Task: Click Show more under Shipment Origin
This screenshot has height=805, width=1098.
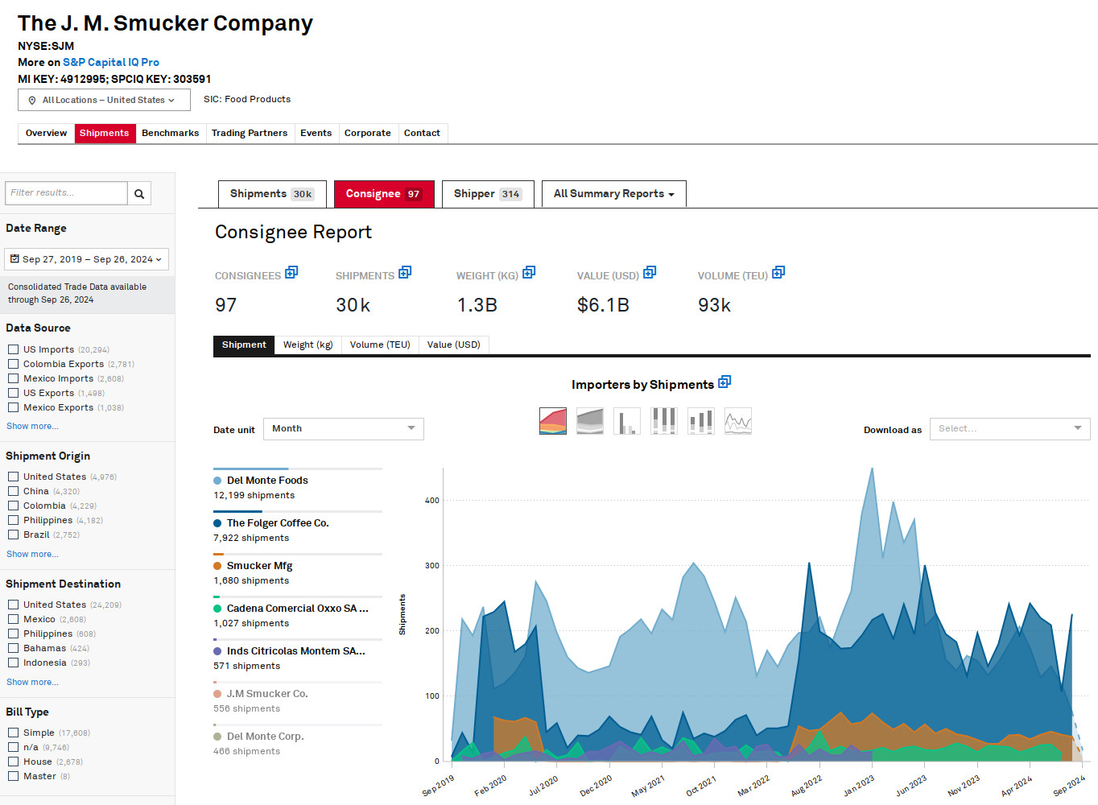Action: [32, 554]
